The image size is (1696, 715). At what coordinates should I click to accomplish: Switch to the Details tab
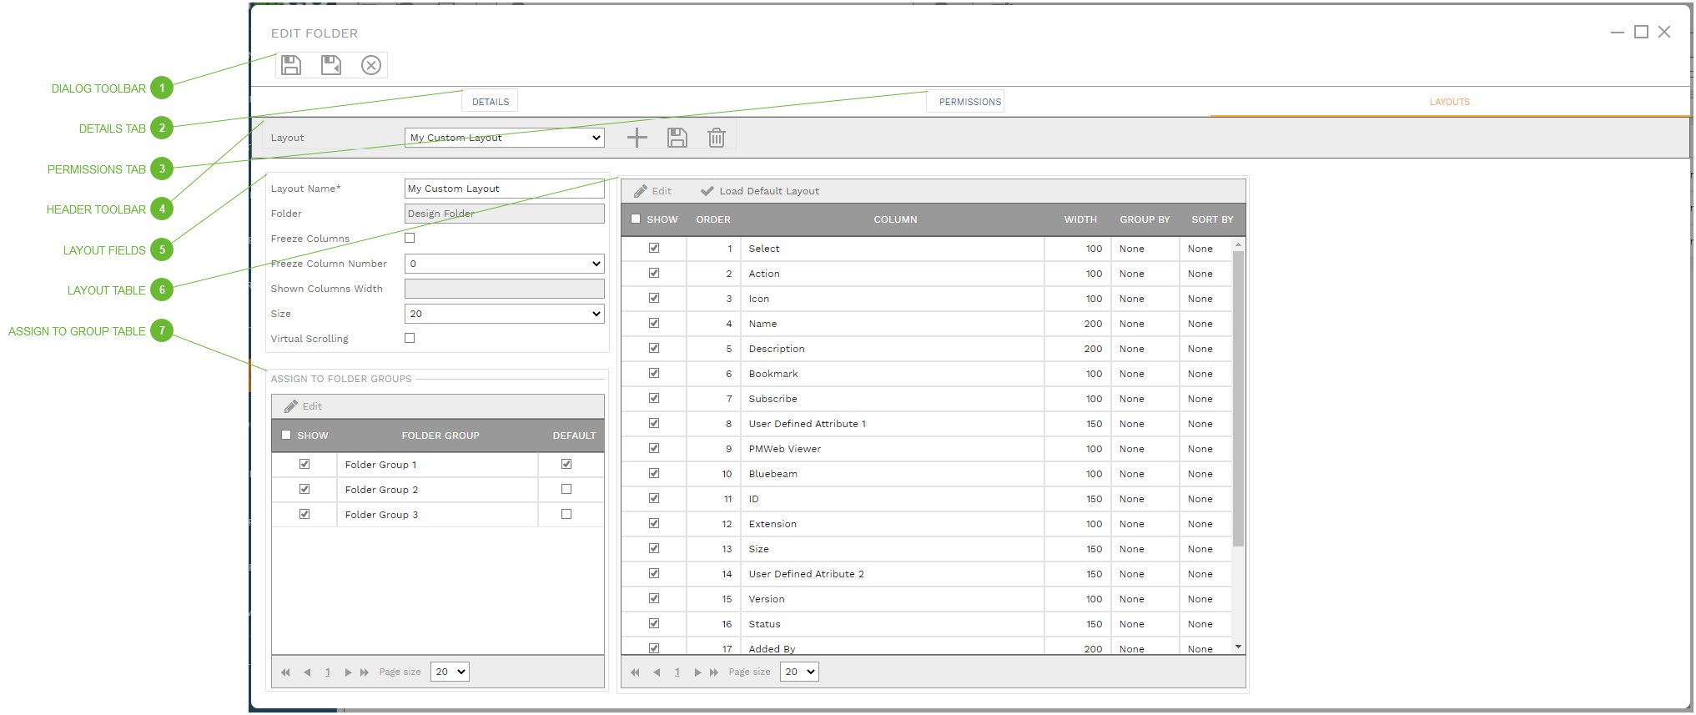(x=491, y=102)
